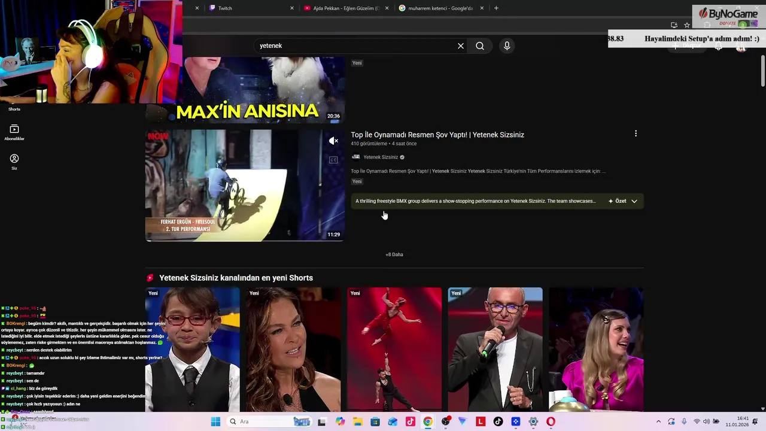
Task: Expand the Özet summary chevron
Action: [634, 201]
